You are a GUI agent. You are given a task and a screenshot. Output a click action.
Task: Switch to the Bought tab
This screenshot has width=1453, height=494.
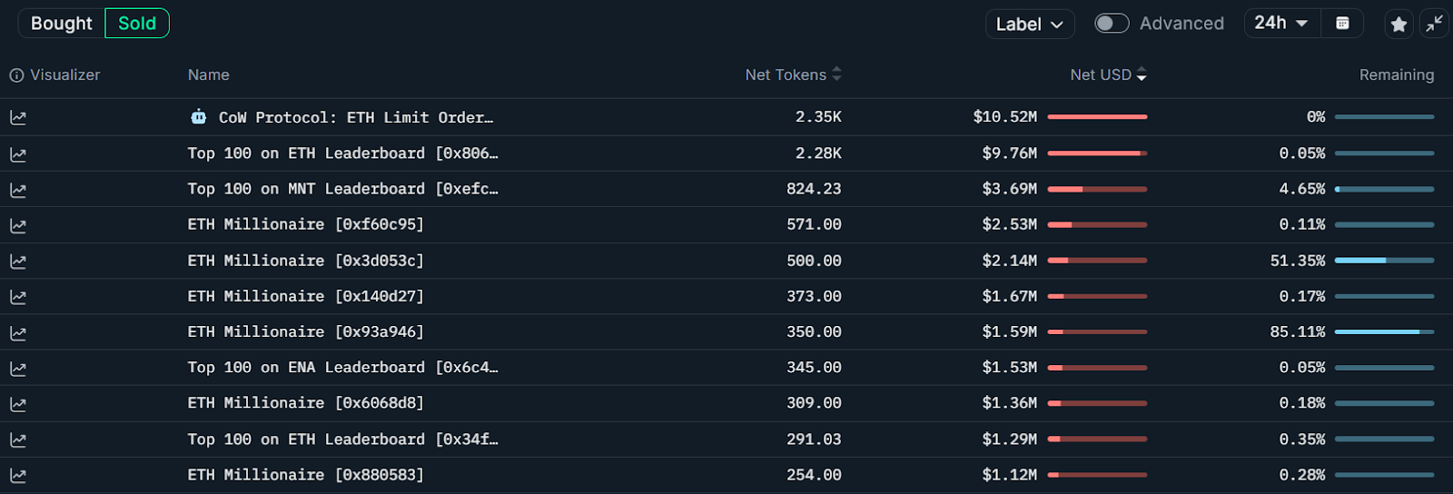(61, 24)
